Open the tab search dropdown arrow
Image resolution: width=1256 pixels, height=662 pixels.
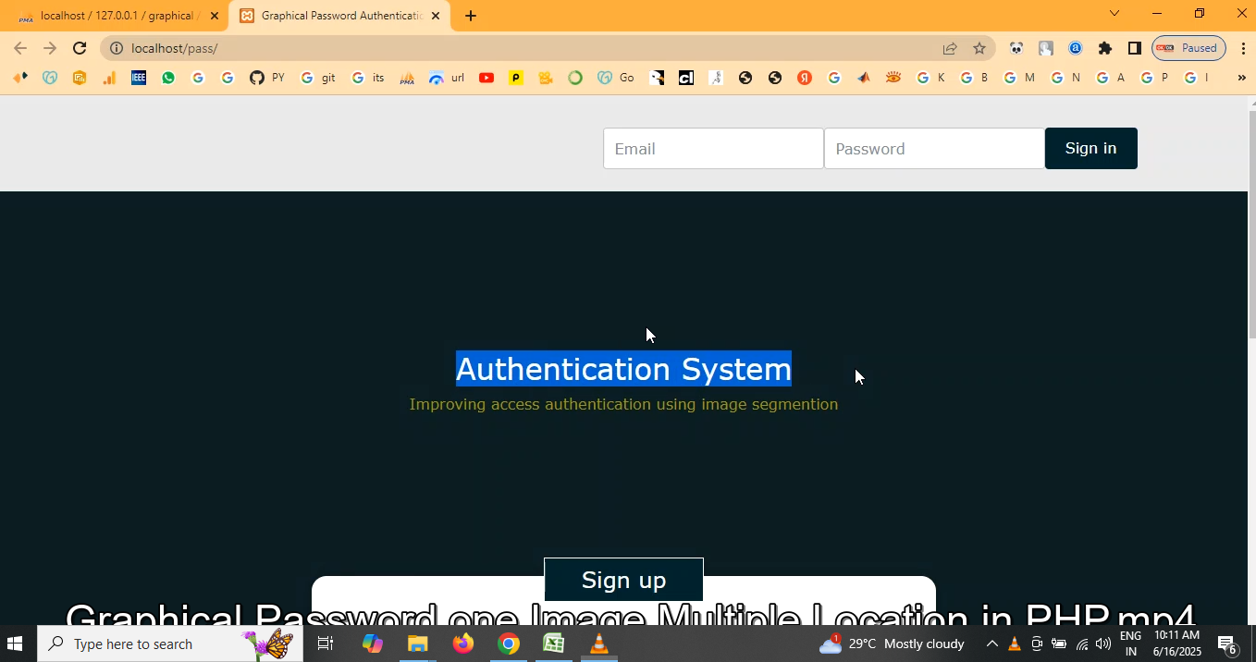pos(1114,13)
